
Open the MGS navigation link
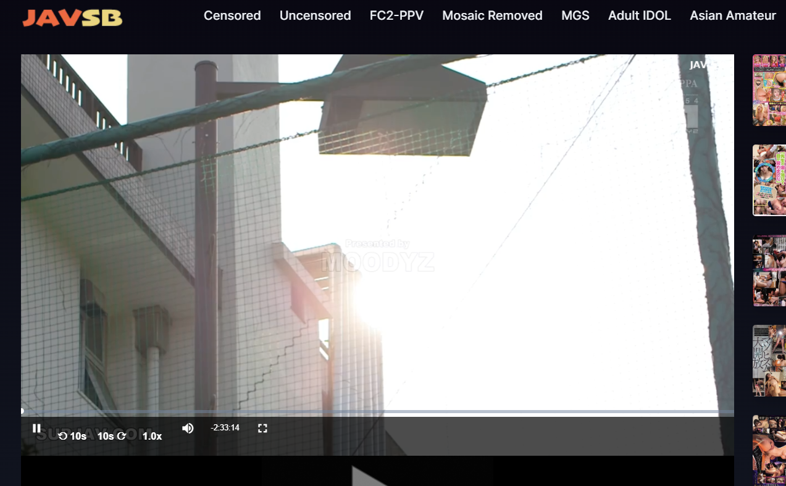coord(575,15)
